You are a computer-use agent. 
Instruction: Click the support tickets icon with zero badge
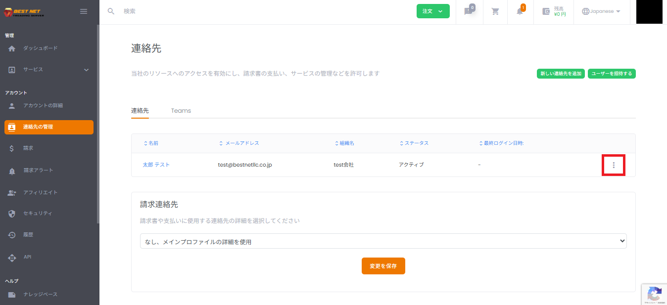(468, 11)
